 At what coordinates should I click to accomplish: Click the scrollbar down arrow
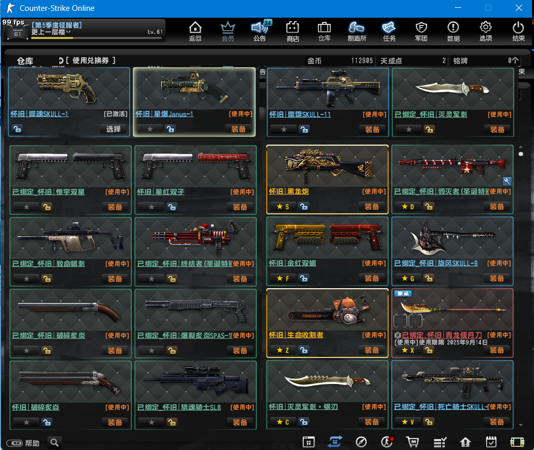(520, 425)
